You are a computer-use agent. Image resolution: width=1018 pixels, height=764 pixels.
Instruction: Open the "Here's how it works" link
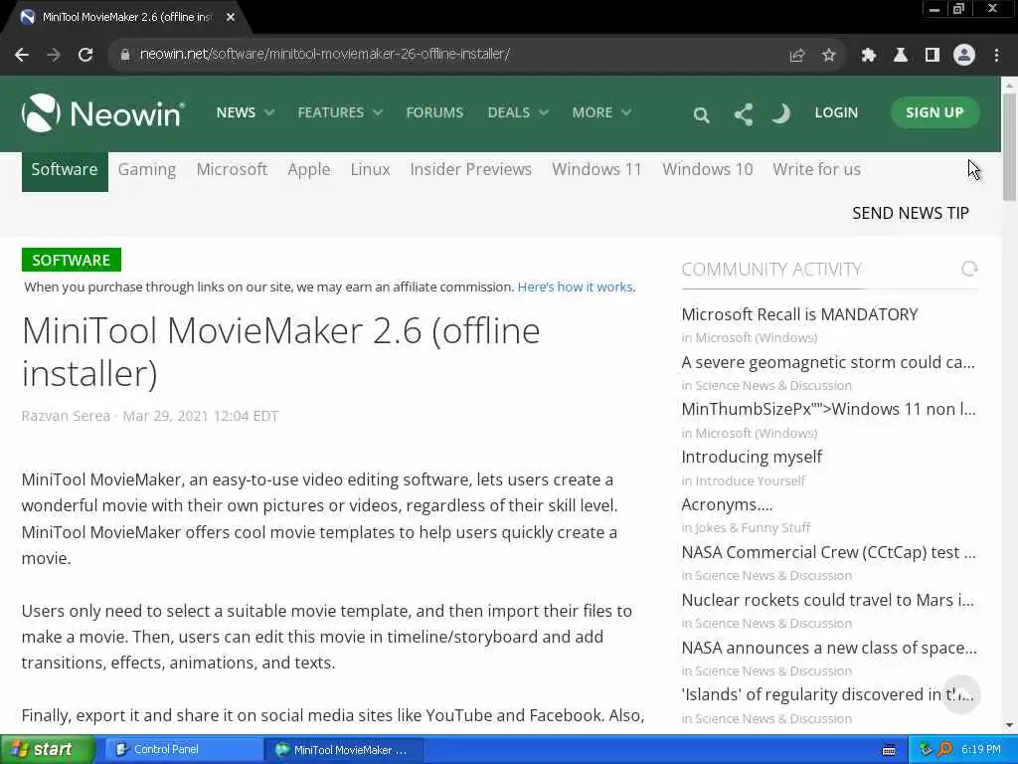click(x=576, y=286)
